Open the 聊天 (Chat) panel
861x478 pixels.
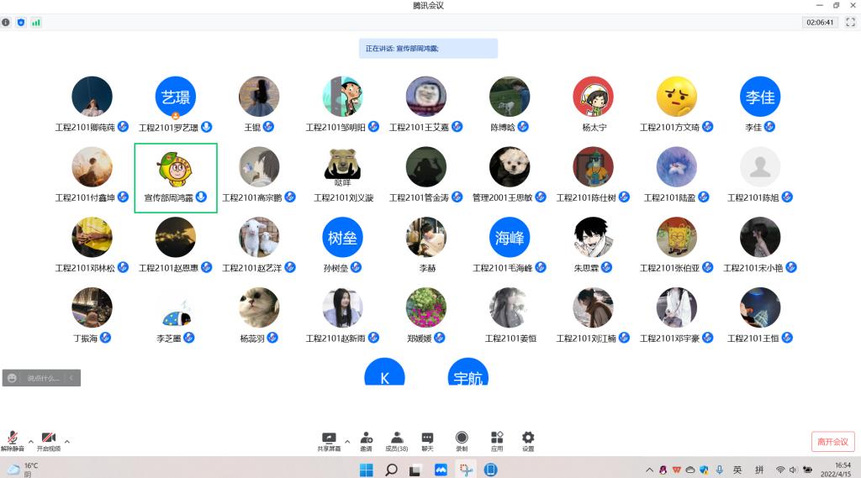(x=427, y=441)
